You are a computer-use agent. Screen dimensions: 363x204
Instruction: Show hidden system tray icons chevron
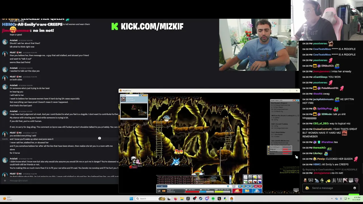[x=332, y=199]
